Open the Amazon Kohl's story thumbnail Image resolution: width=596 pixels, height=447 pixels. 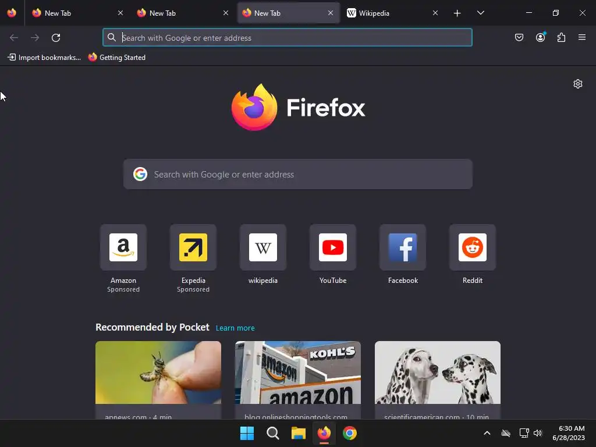(297, 372)
